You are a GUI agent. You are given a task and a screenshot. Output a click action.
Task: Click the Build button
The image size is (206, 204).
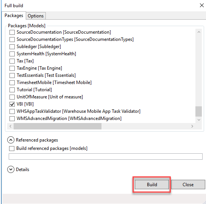pyautogui.click(x=152, y=185)
